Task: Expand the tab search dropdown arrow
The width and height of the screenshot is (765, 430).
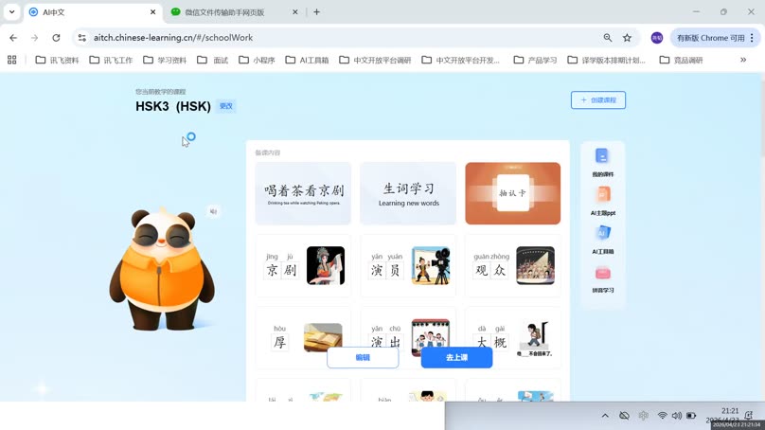Action: [x=11, y=12]
